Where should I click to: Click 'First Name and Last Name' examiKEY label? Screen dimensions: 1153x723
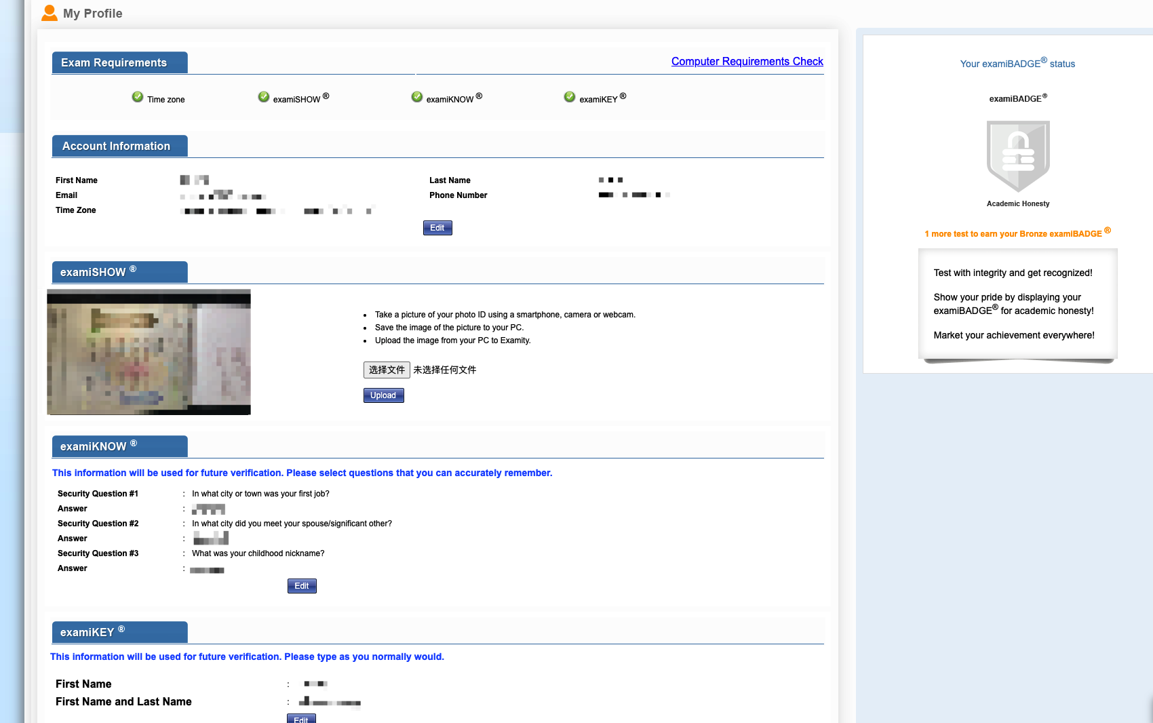[x=123, y=702]
